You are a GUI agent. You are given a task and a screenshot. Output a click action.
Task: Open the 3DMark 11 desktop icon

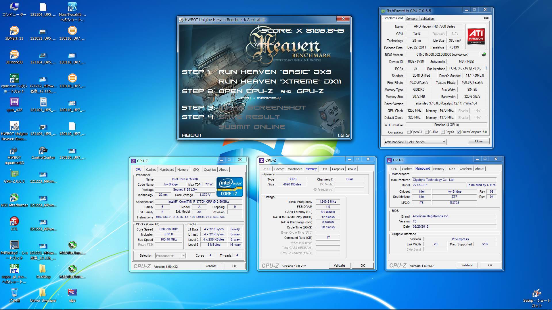point(14,33)
